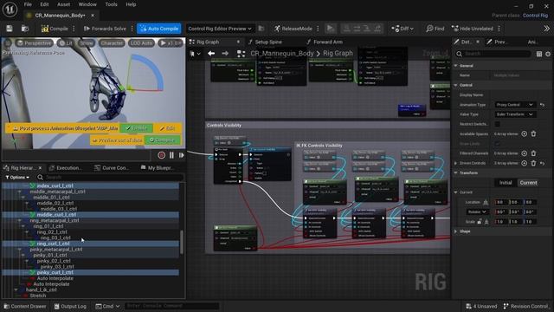The width and height of the screenshot is (554, 312).
Task: Open the Tools menu
Action: [x=111, y=4]
